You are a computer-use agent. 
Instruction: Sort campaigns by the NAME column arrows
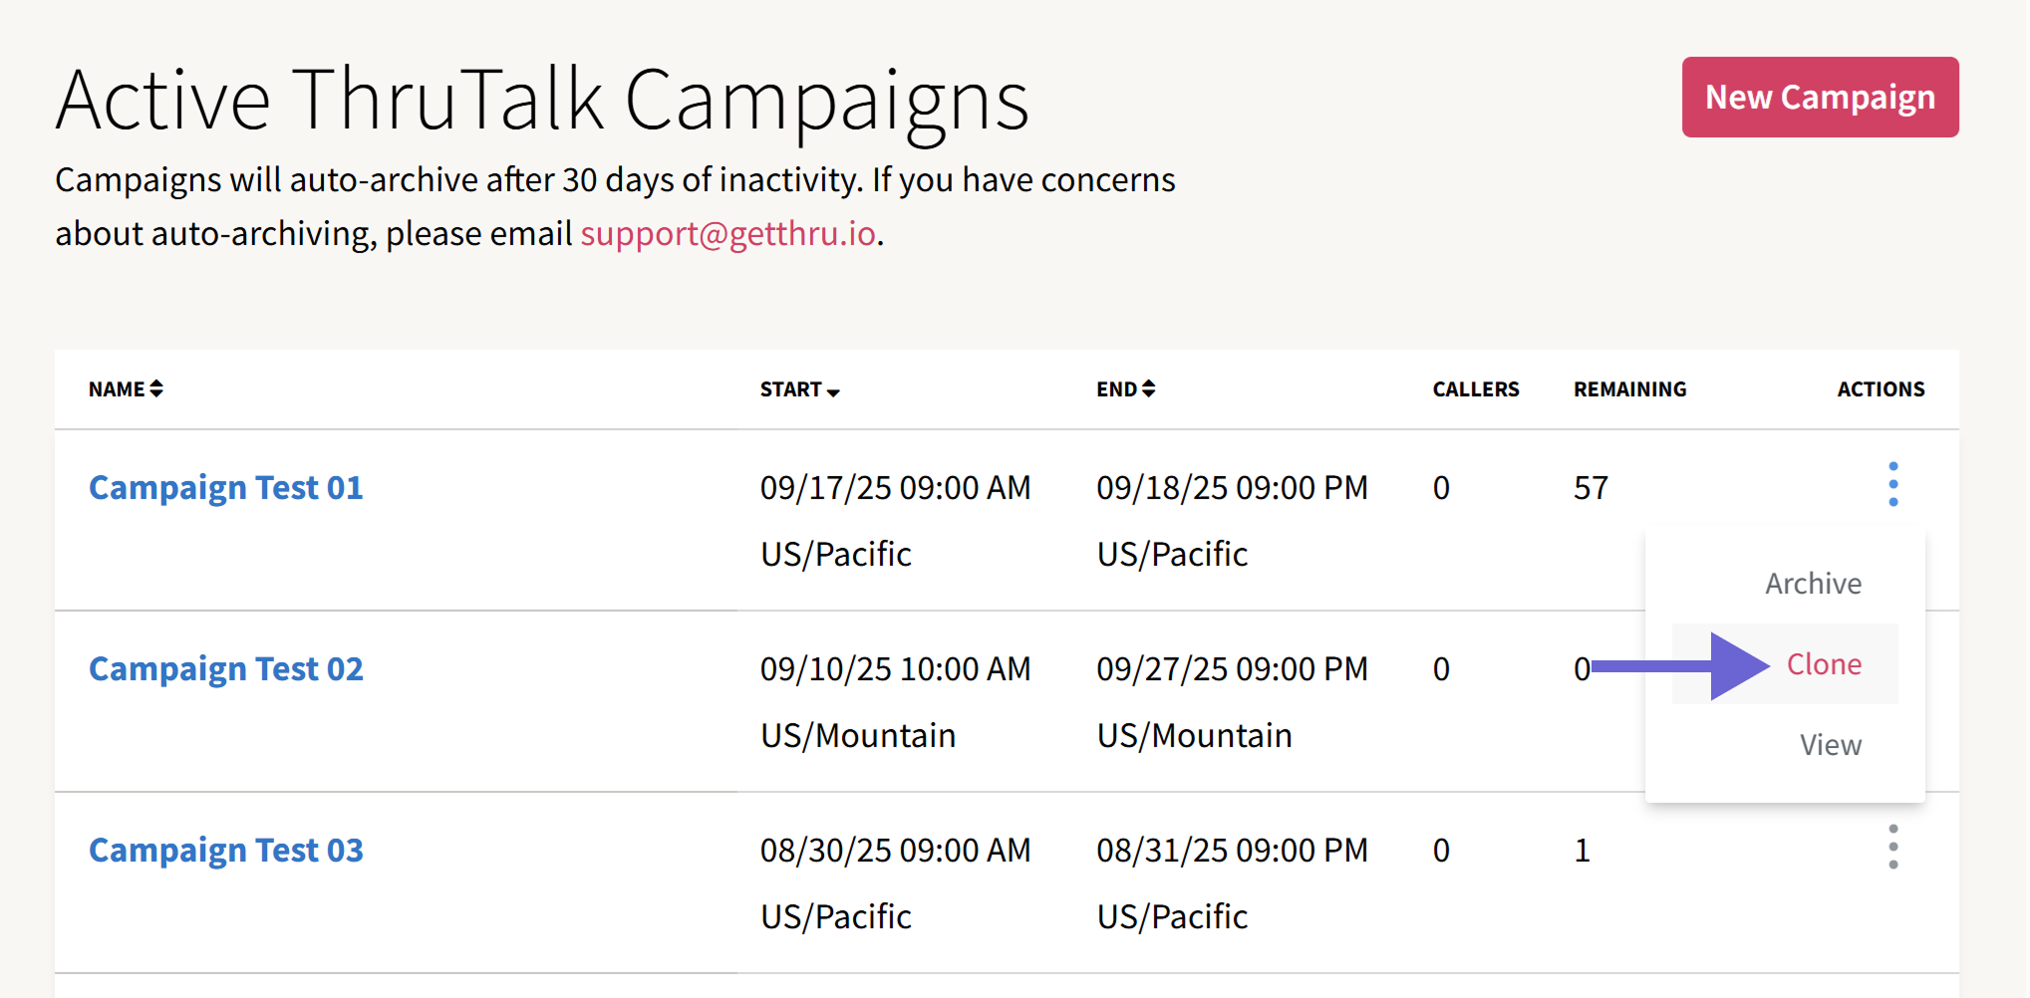point(156,389)
